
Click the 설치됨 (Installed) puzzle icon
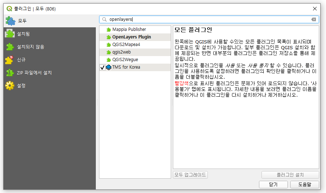[10, 34]
